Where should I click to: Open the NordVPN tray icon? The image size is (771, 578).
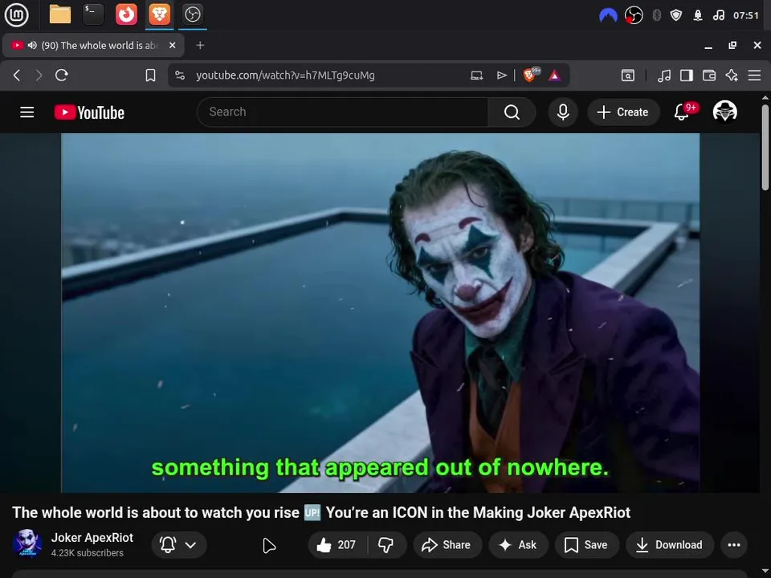point(608,16)
